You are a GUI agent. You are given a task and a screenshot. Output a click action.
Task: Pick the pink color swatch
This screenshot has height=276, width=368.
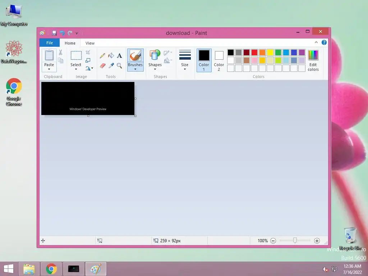(x=254, y=60)
